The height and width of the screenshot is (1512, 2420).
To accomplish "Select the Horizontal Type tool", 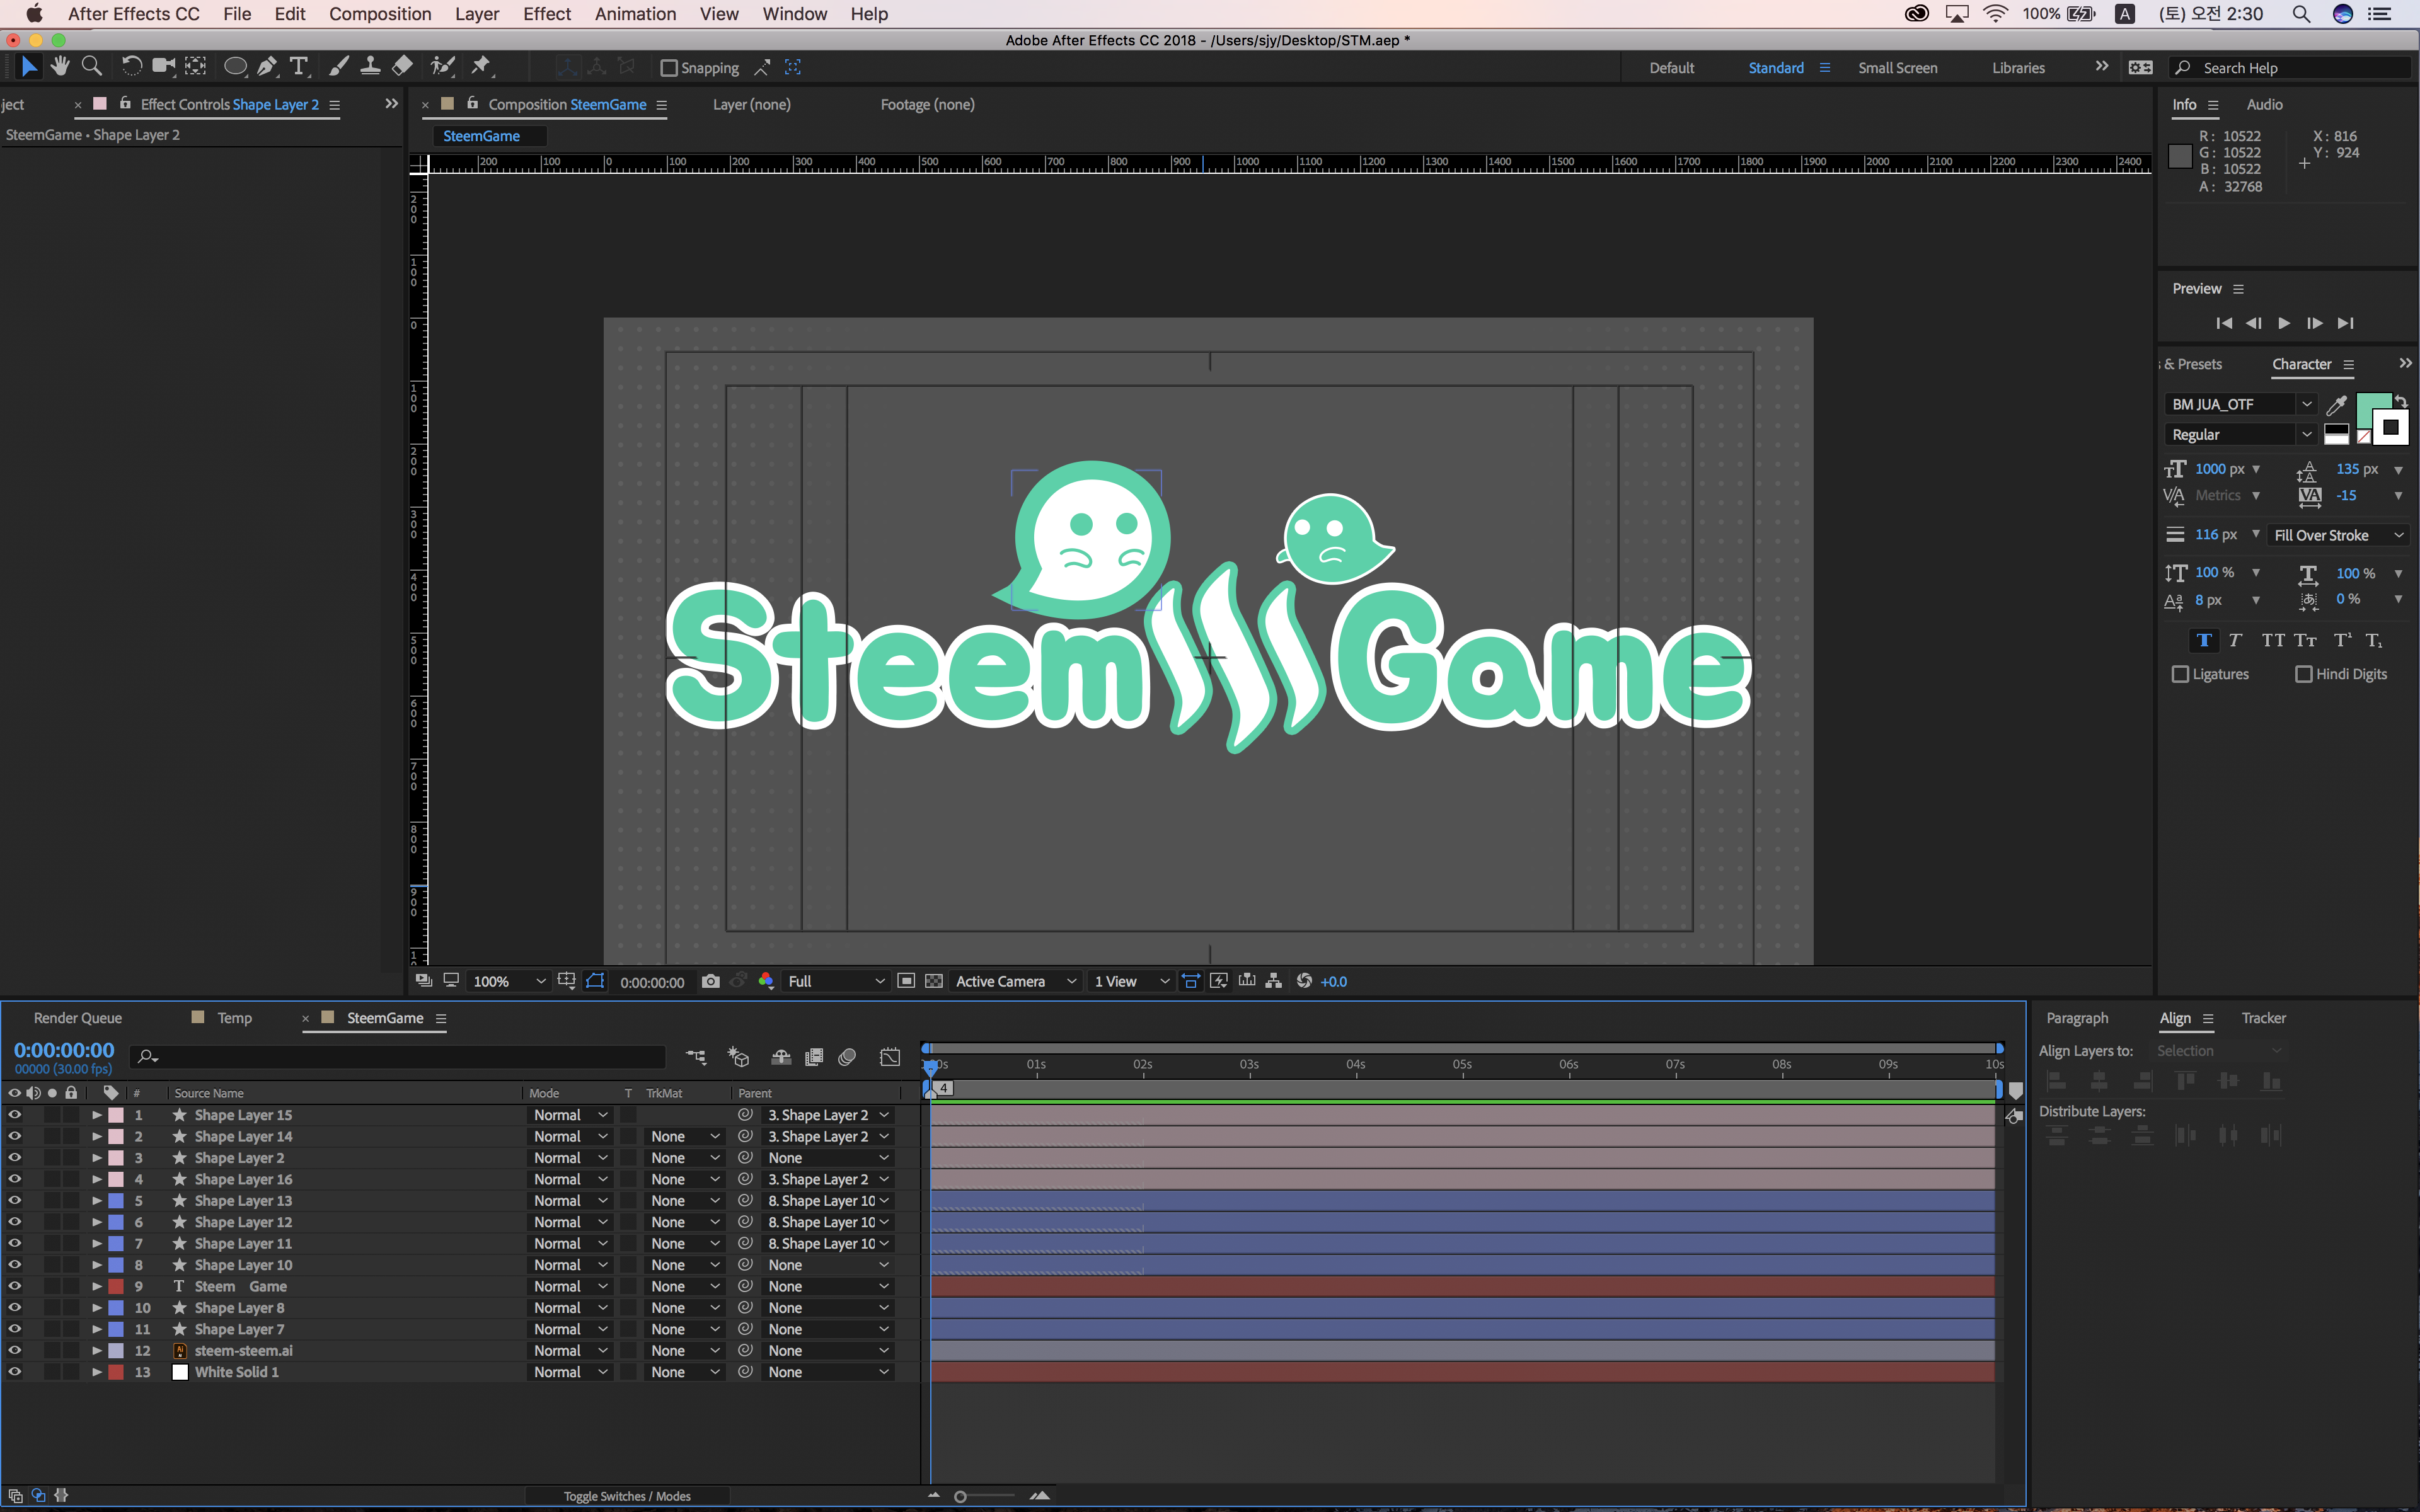I will pyautogui.click(x=298, y=67).
